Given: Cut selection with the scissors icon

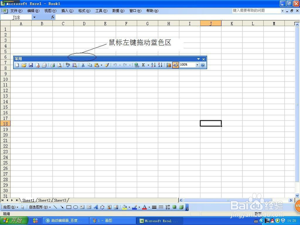Looking at the screenshot, I should tap(83, 65).
